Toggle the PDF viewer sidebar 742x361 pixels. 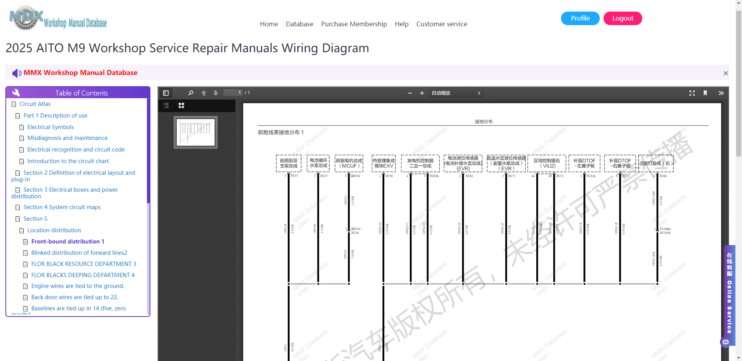tap(166, 93)
